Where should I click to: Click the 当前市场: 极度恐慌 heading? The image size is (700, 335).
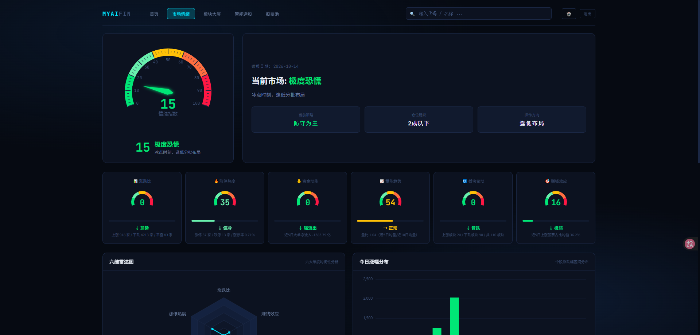tap(287, 81)
